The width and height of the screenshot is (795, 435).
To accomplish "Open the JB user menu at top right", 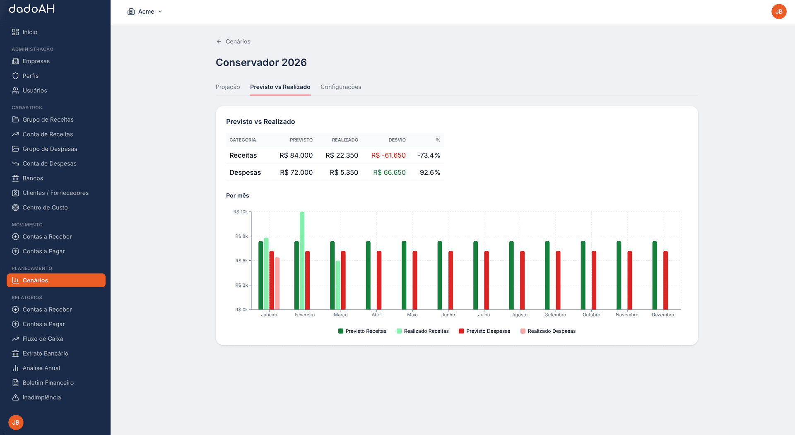I will [778, 12].
